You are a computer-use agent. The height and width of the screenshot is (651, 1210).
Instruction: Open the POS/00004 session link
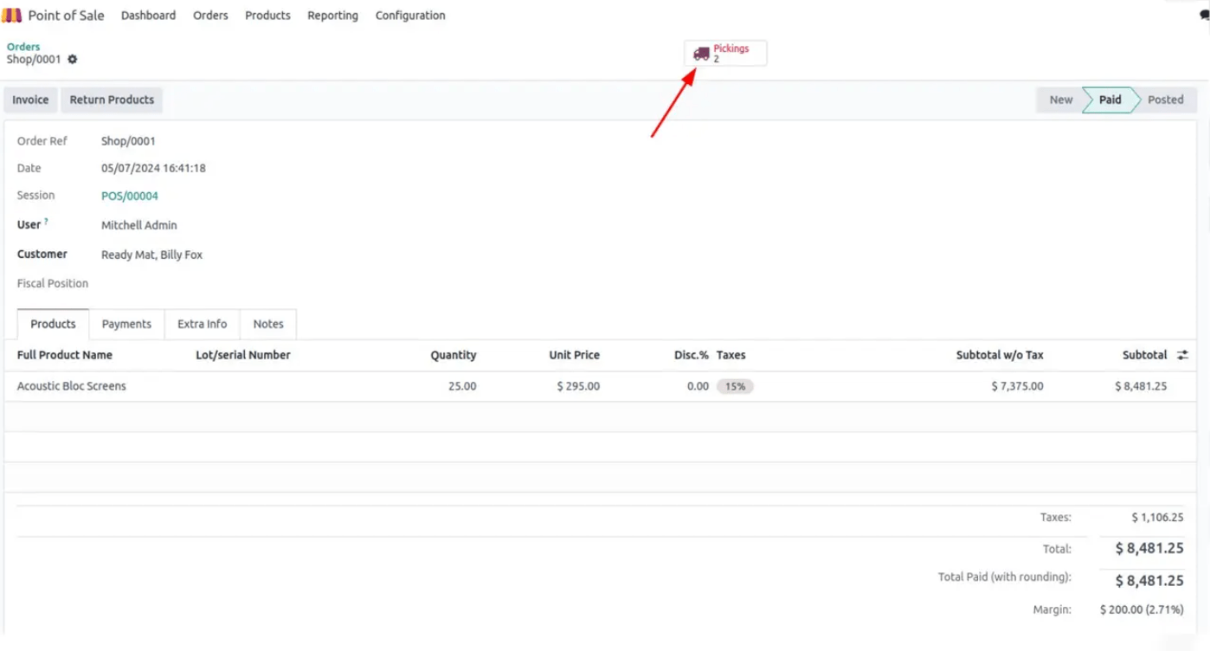pyautogui.click(x=130, y=197)
